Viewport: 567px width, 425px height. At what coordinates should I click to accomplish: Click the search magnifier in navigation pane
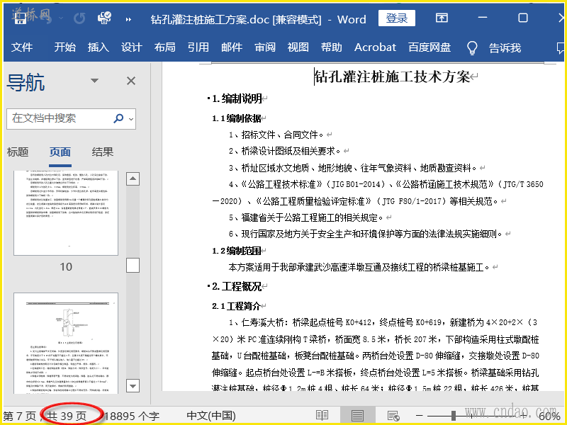pos(116,118)
